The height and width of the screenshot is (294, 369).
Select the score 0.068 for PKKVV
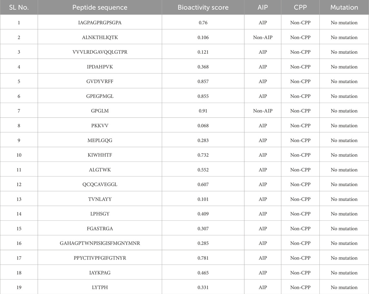pyautogui.click(x=203, y=126)
